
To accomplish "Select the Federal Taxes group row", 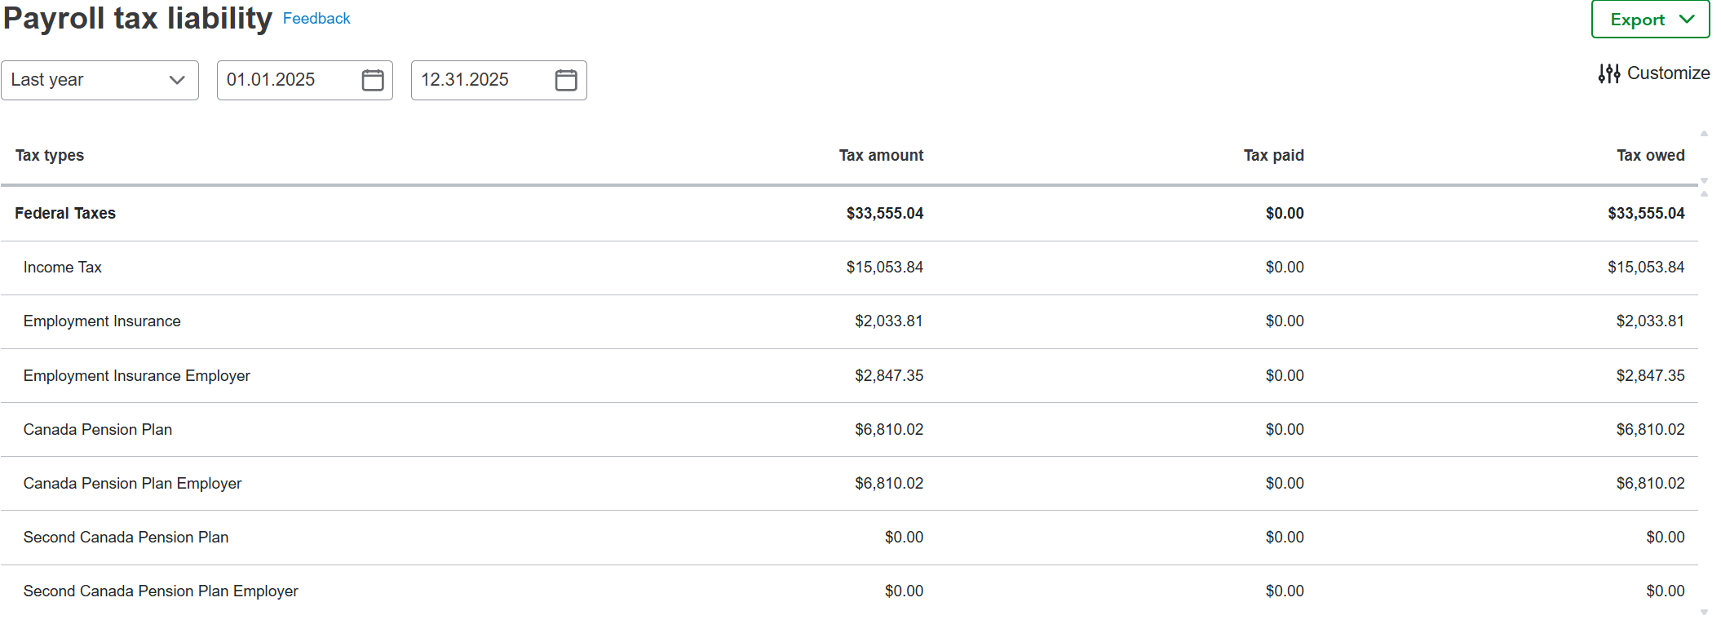I will (x=65, y=214).
